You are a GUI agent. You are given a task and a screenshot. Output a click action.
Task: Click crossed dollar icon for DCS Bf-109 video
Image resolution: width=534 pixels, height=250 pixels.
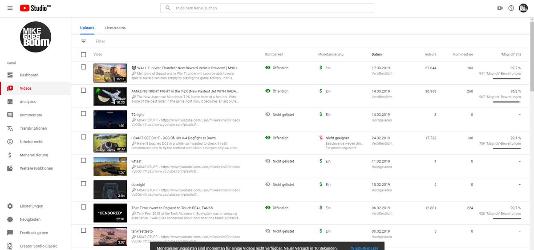point(321,138)
